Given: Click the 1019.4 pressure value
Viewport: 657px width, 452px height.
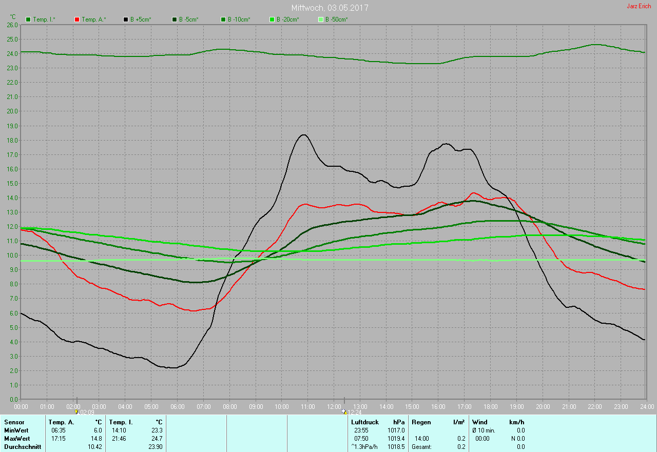Looking at the screenshot, I should [x=396, y=439].
